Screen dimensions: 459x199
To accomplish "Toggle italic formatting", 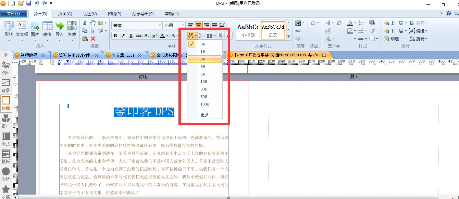I will (x=123, y=36).
